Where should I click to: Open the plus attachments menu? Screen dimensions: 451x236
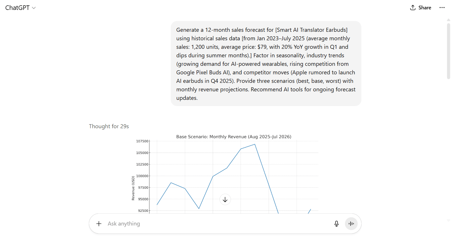[x=99, y=224]
